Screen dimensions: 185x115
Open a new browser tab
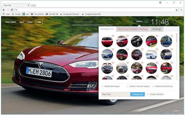(x=34, y=5)
